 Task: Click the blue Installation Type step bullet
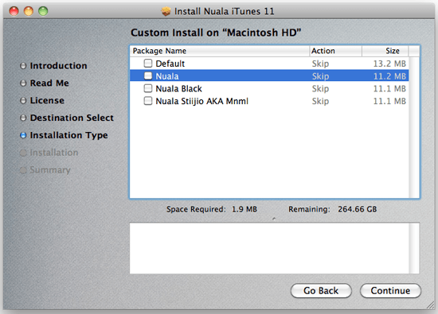click(x=23, y=135)
